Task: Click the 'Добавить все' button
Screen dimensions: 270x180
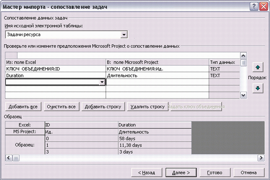Action: (x=23, y=106)
